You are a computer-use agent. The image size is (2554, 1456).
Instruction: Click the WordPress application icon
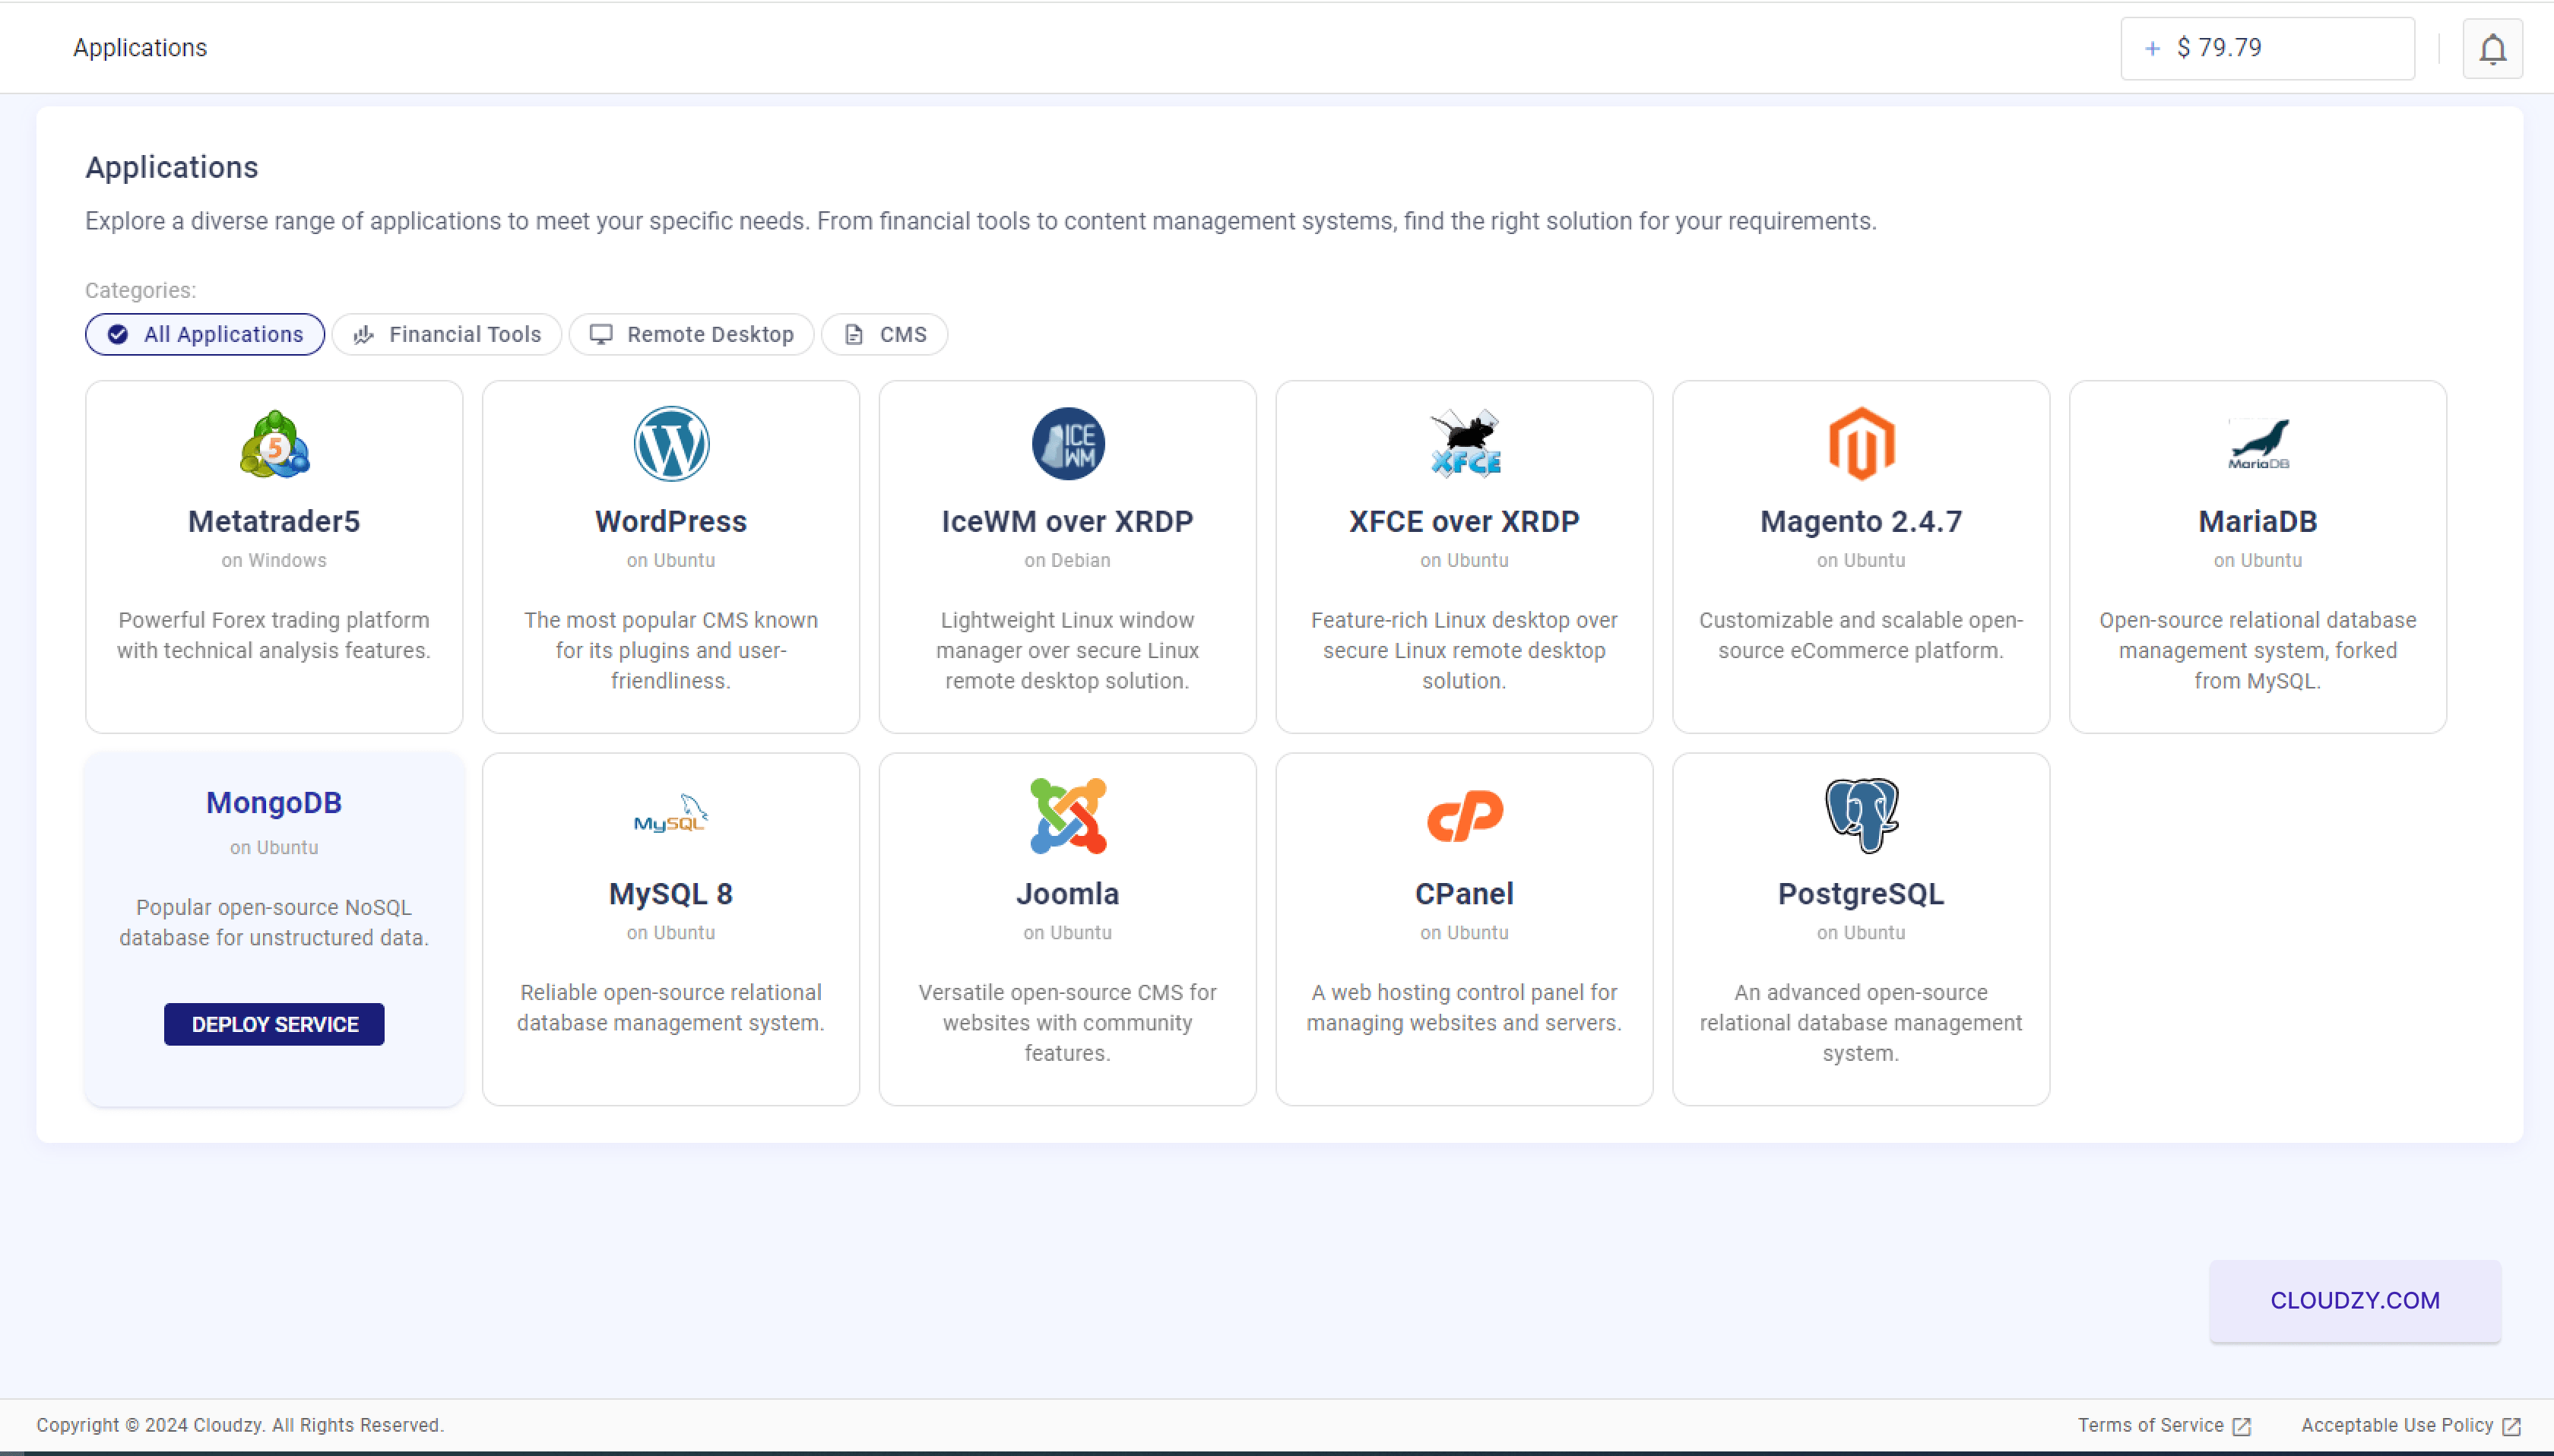pyautogui.click(x=670, y=444)
